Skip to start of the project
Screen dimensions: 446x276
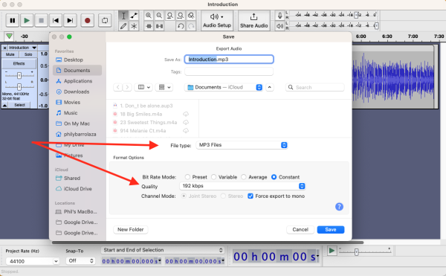(x=56, y=21)
